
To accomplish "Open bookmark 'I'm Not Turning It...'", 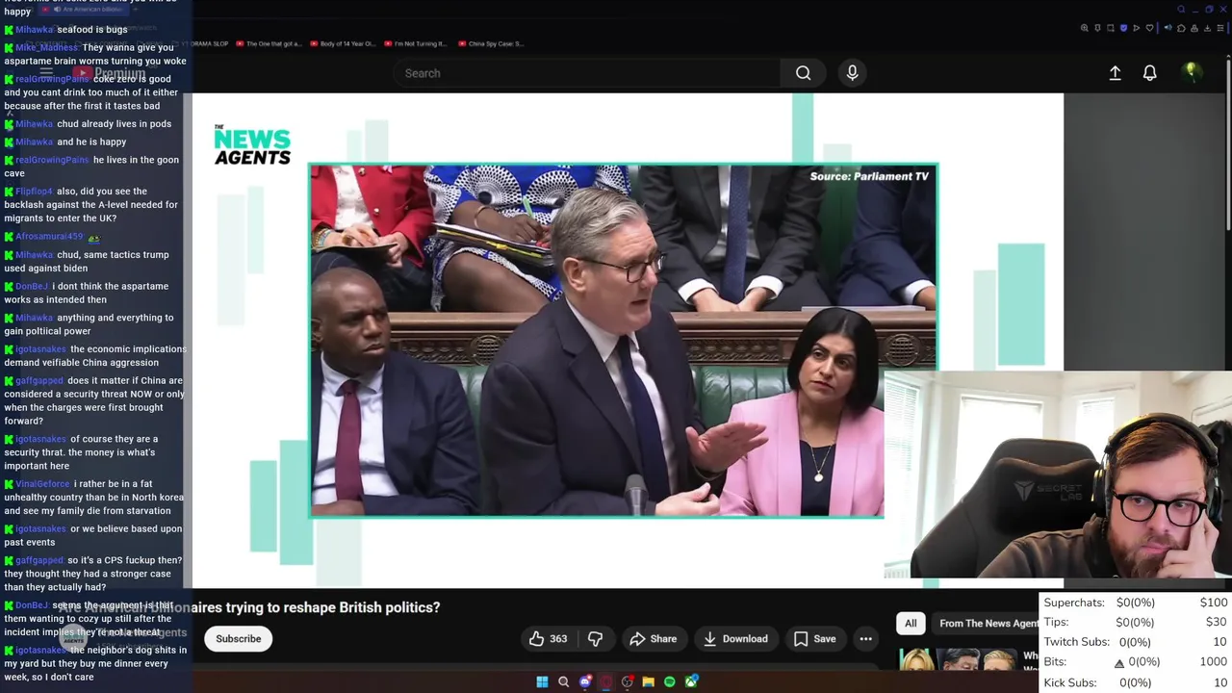I will click(415, 43).
